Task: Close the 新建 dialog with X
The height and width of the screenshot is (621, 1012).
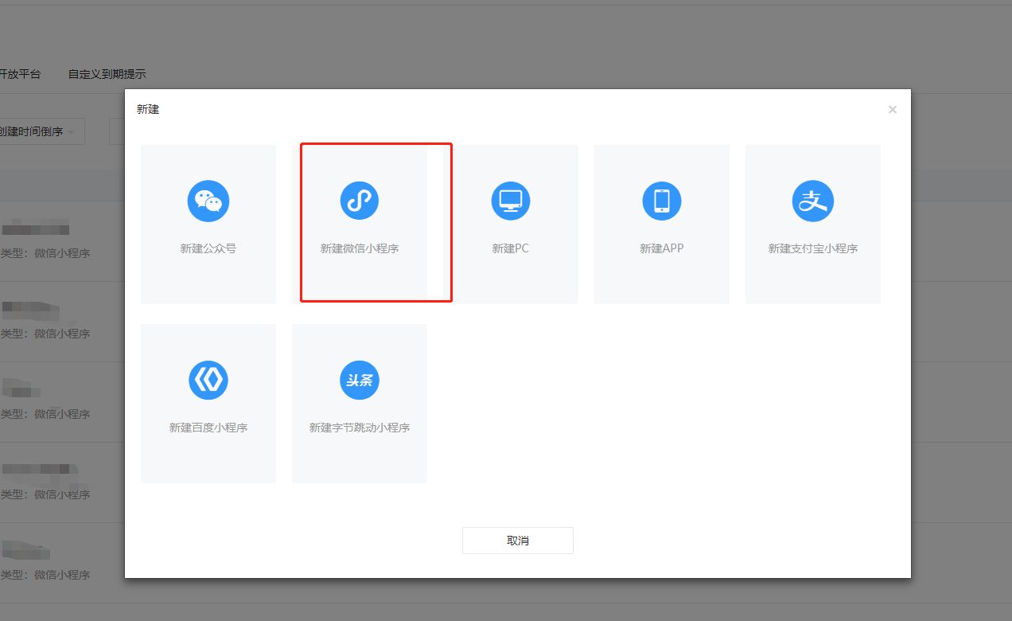Action: point(893,110)
